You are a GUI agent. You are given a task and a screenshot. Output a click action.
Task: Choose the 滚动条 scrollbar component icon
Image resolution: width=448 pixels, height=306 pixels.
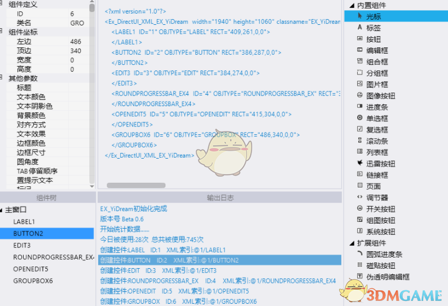[x=360, y=141]
